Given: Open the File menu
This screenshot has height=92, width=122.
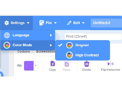Looking at the screenshot, I should pyautogui.click(x=48, y=23).
